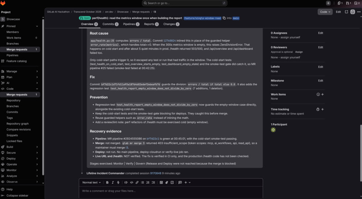Click the work items info icon
This screenshot has width=362, height=199.
(318, 95)
